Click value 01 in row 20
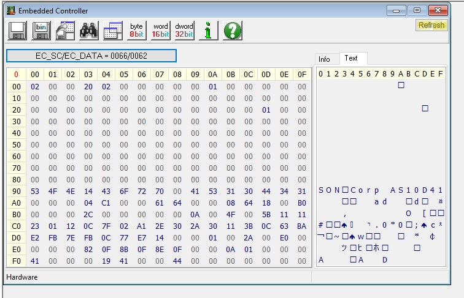This screenshot has width=464, height=298. (x=266, y=110)
